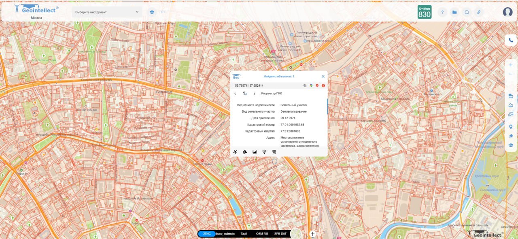Click the search magnifier icon
The width and height of the screenshot is (518, 239).
click(x=467, y=12)
